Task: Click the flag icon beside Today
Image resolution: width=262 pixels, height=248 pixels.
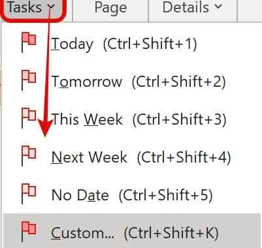Action: (x=29, y=42)
